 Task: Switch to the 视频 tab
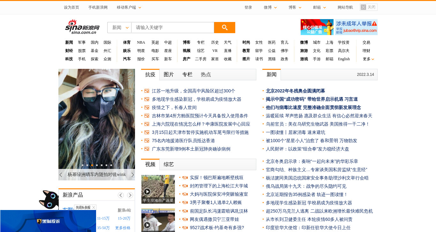point(150,164)
